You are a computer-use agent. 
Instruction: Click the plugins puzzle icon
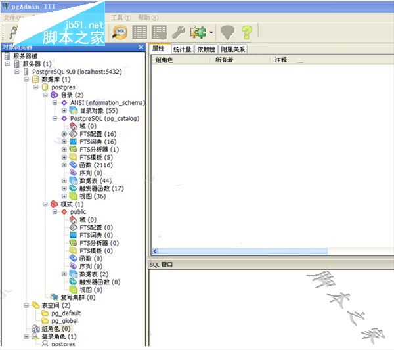pos(198,32)
